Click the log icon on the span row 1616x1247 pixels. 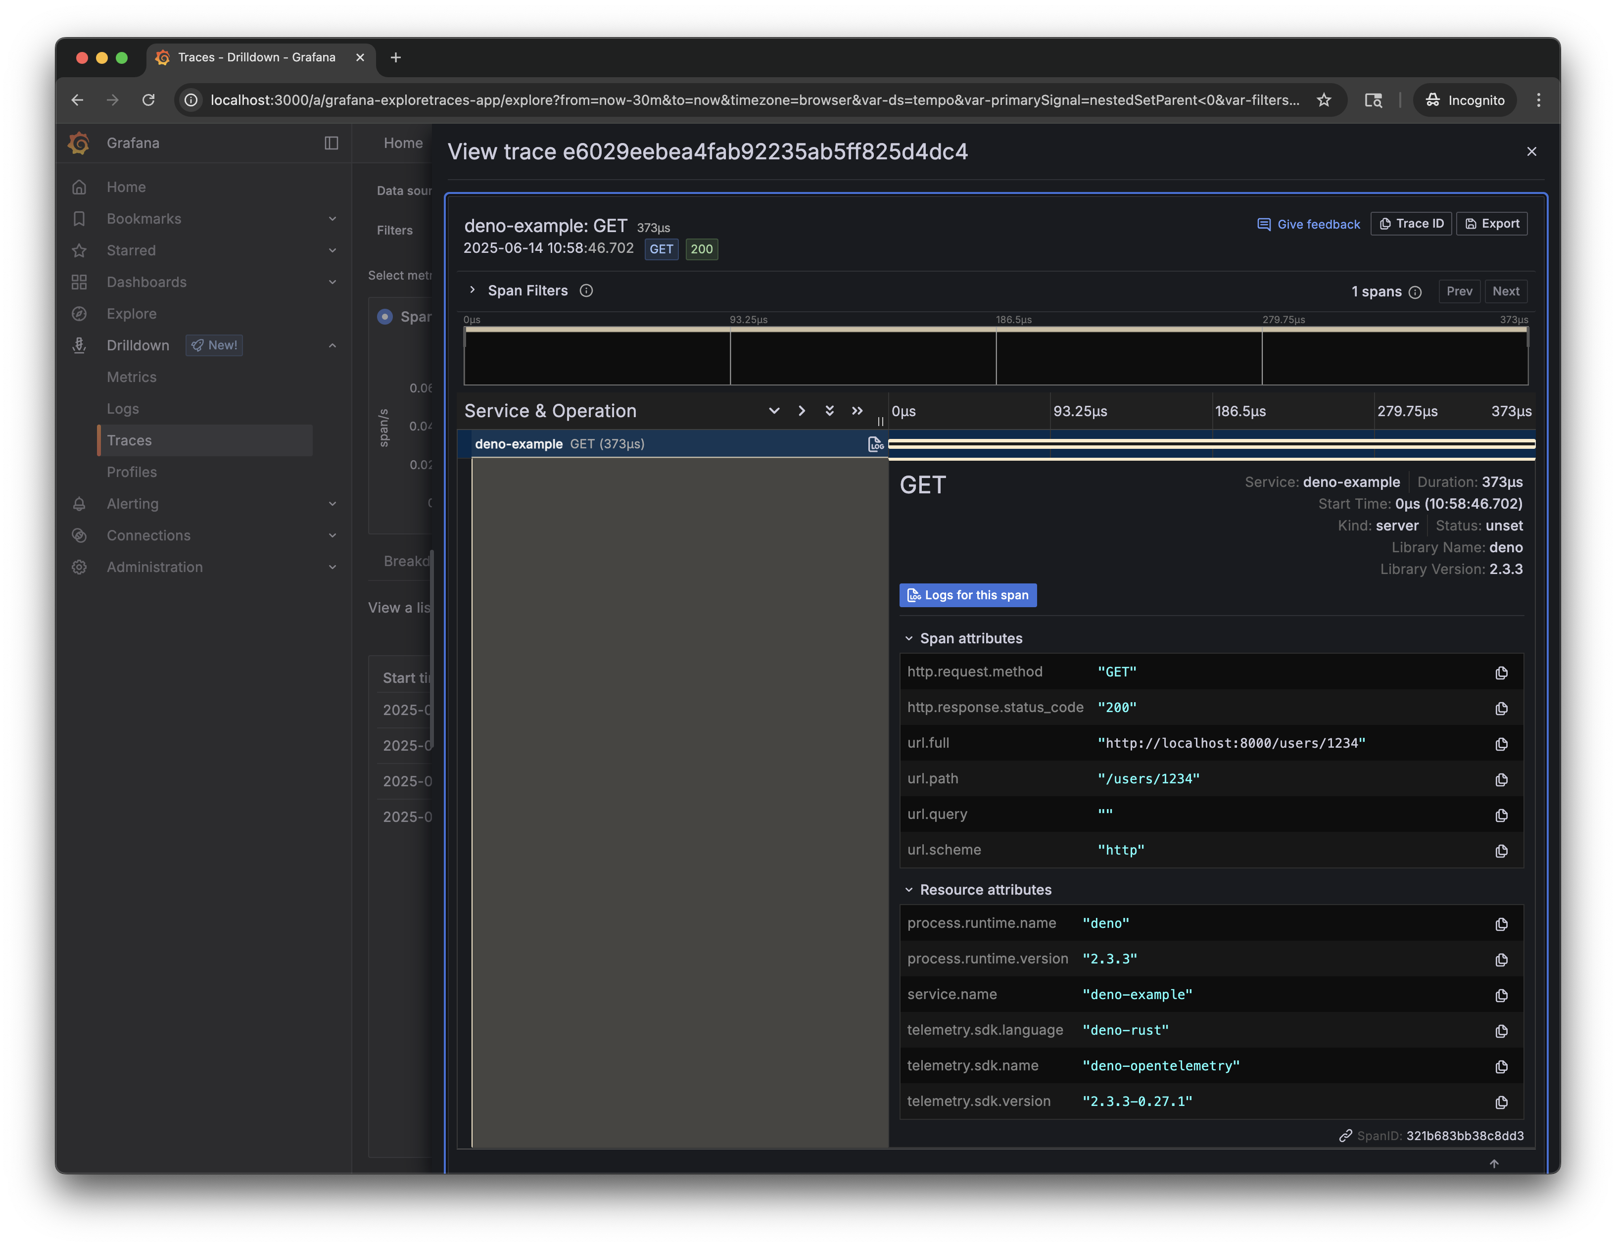875,444
